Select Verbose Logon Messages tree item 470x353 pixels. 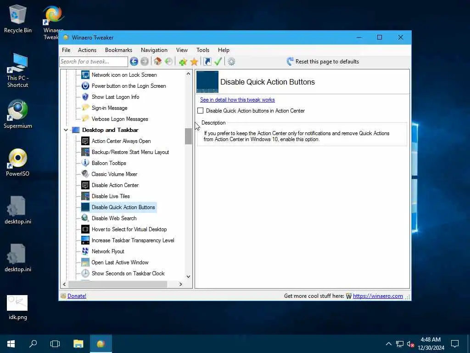[x=120, y=119]
